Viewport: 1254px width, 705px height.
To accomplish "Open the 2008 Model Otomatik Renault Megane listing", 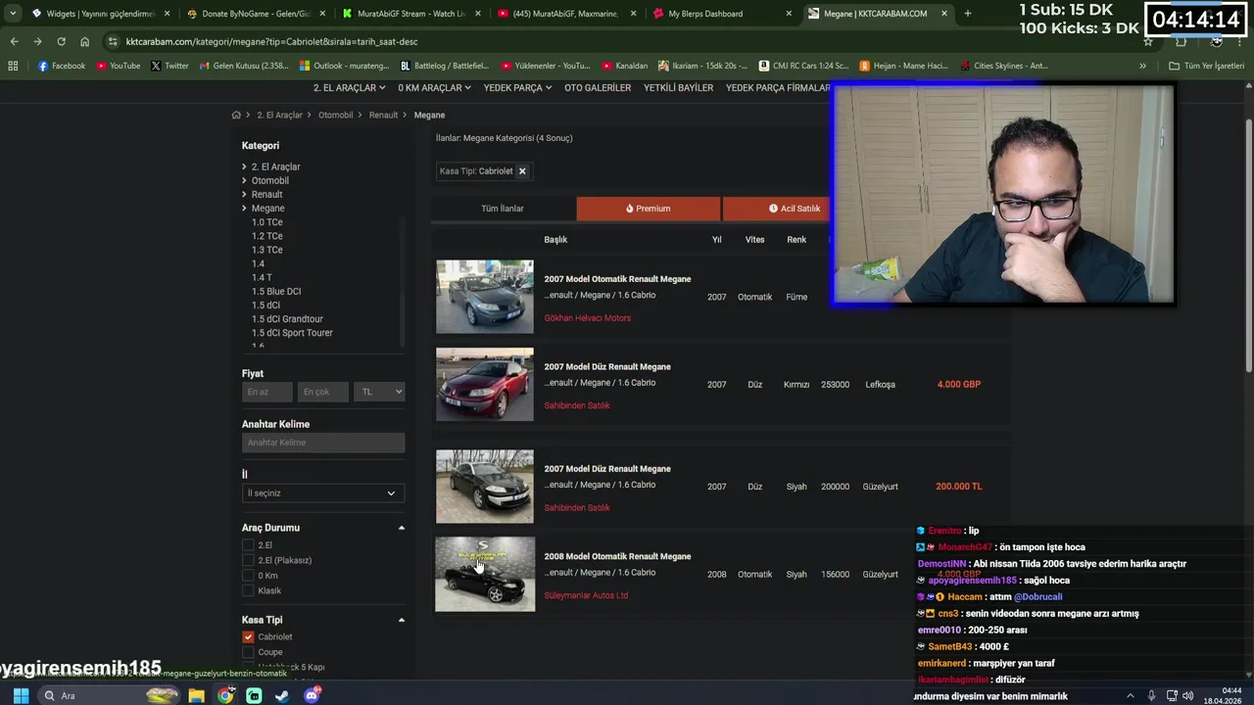I will [x=617, y=556].
